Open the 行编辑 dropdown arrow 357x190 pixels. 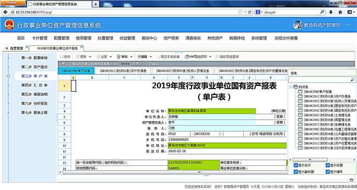pos(150,57)
